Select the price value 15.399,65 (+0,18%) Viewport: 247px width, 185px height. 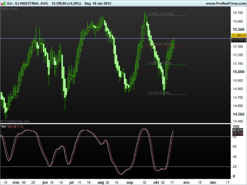tap(66, 3)
